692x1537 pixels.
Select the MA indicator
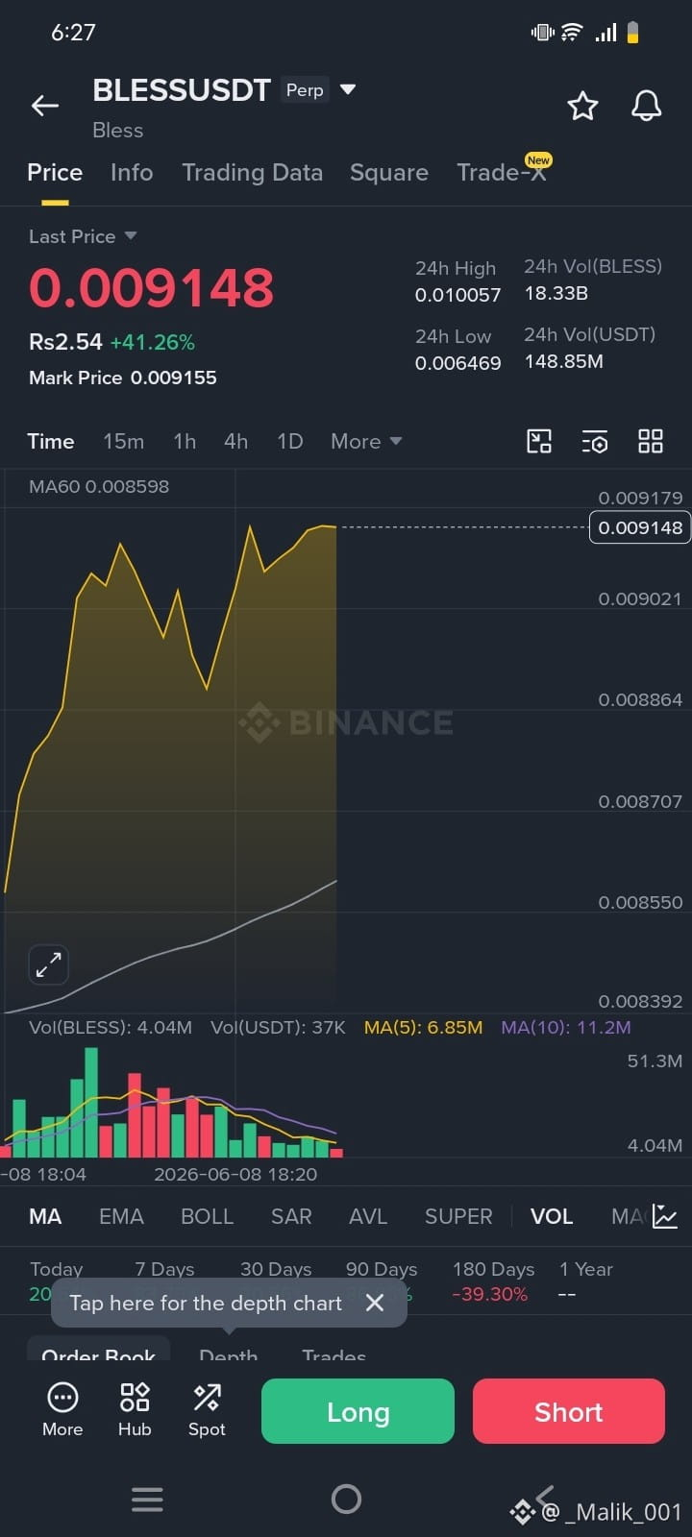pyautogui.click(x=45, y=1216)
